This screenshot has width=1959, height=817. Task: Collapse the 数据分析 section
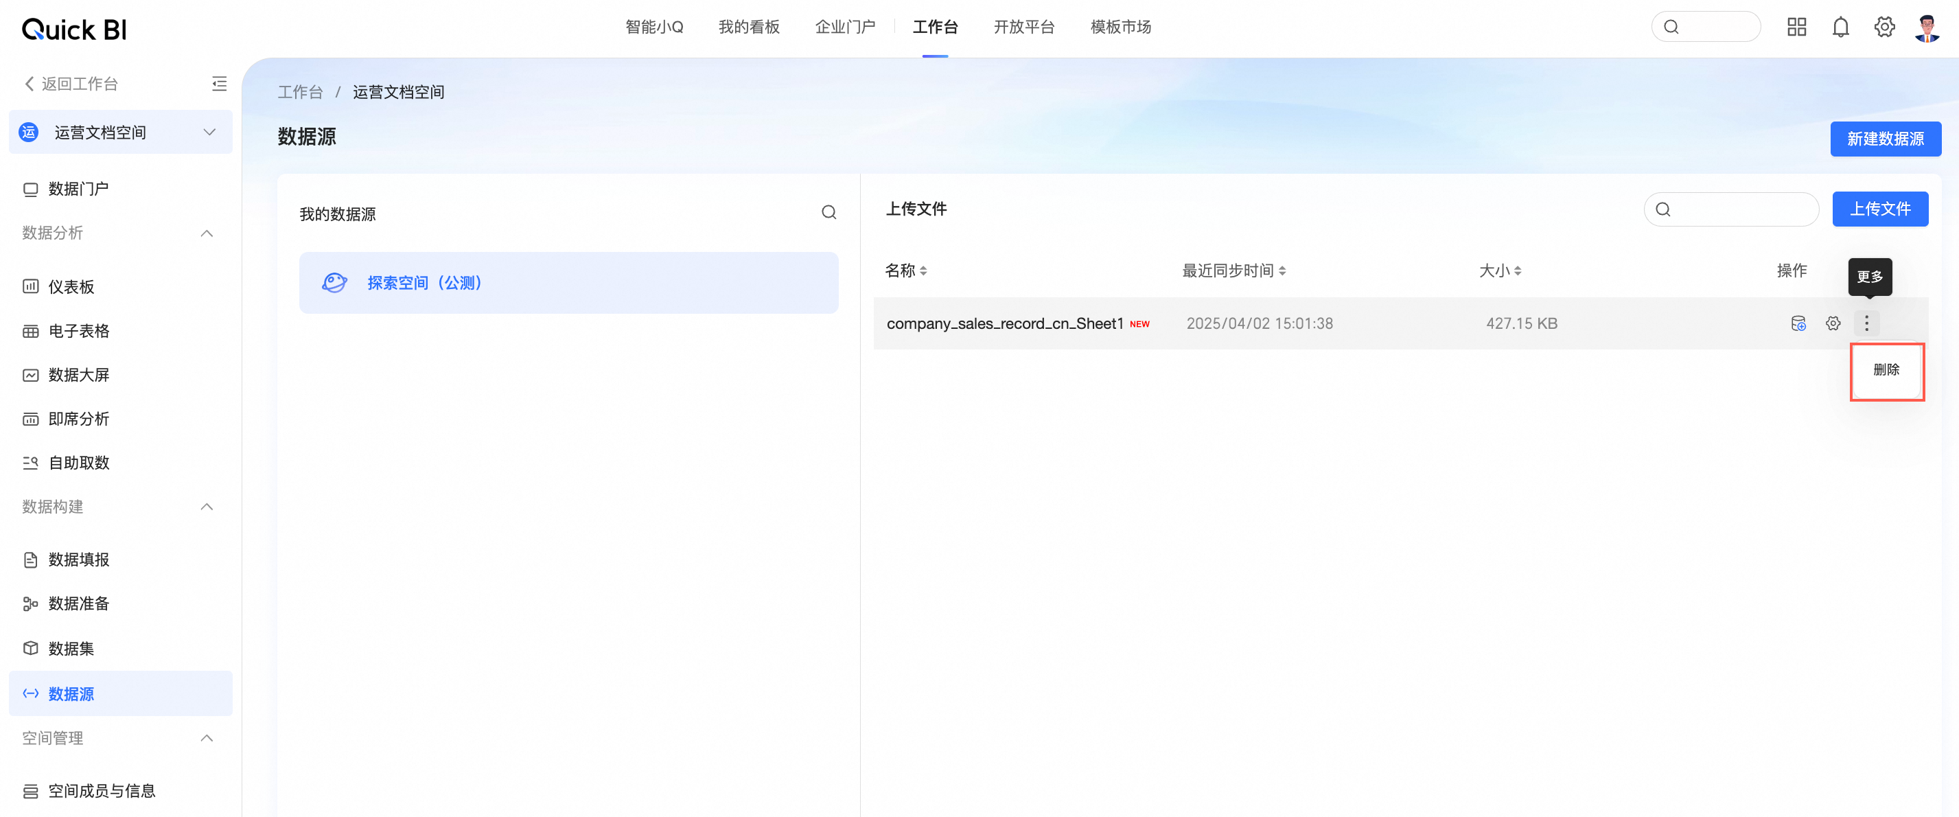[x=206, y=233]
